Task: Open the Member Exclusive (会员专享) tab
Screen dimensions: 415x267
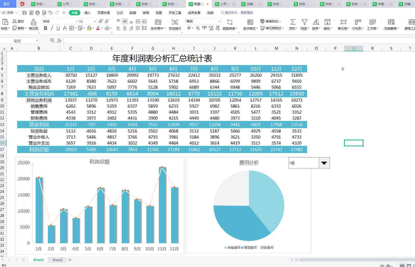Action: [x=194, y=13]
